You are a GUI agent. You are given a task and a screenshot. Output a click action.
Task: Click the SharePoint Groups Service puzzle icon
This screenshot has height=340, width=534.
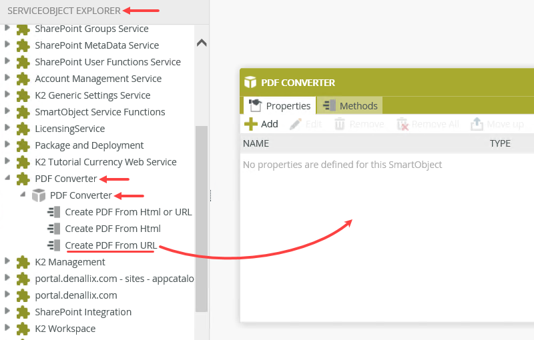point(23,29)
